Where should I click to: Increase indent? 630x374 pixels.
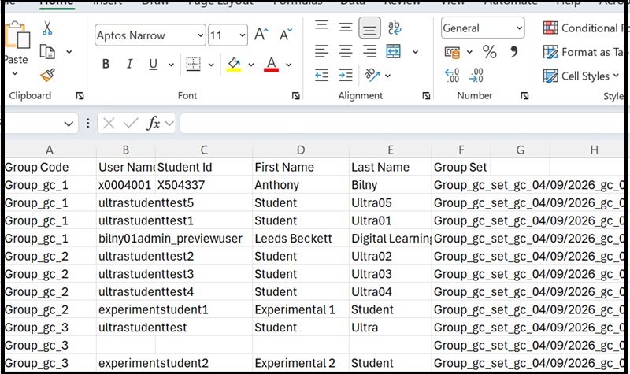[346, 75]
